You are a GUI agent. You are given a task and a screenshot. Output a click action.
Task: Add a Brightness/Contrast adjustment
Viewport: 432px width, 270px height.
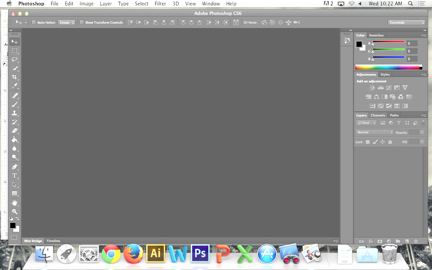pyautogui.click(x=372, y=88)
